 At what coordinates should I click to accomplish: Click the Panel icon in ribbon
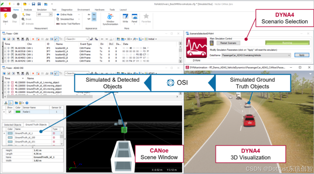[x=134, y=17]
